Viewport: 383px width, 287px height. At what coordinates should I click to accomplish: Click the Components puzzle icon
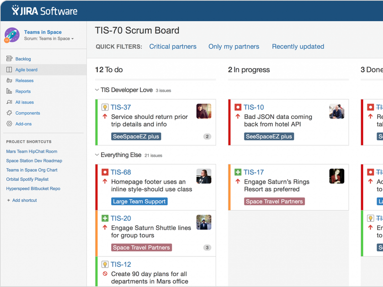point(9,113)
